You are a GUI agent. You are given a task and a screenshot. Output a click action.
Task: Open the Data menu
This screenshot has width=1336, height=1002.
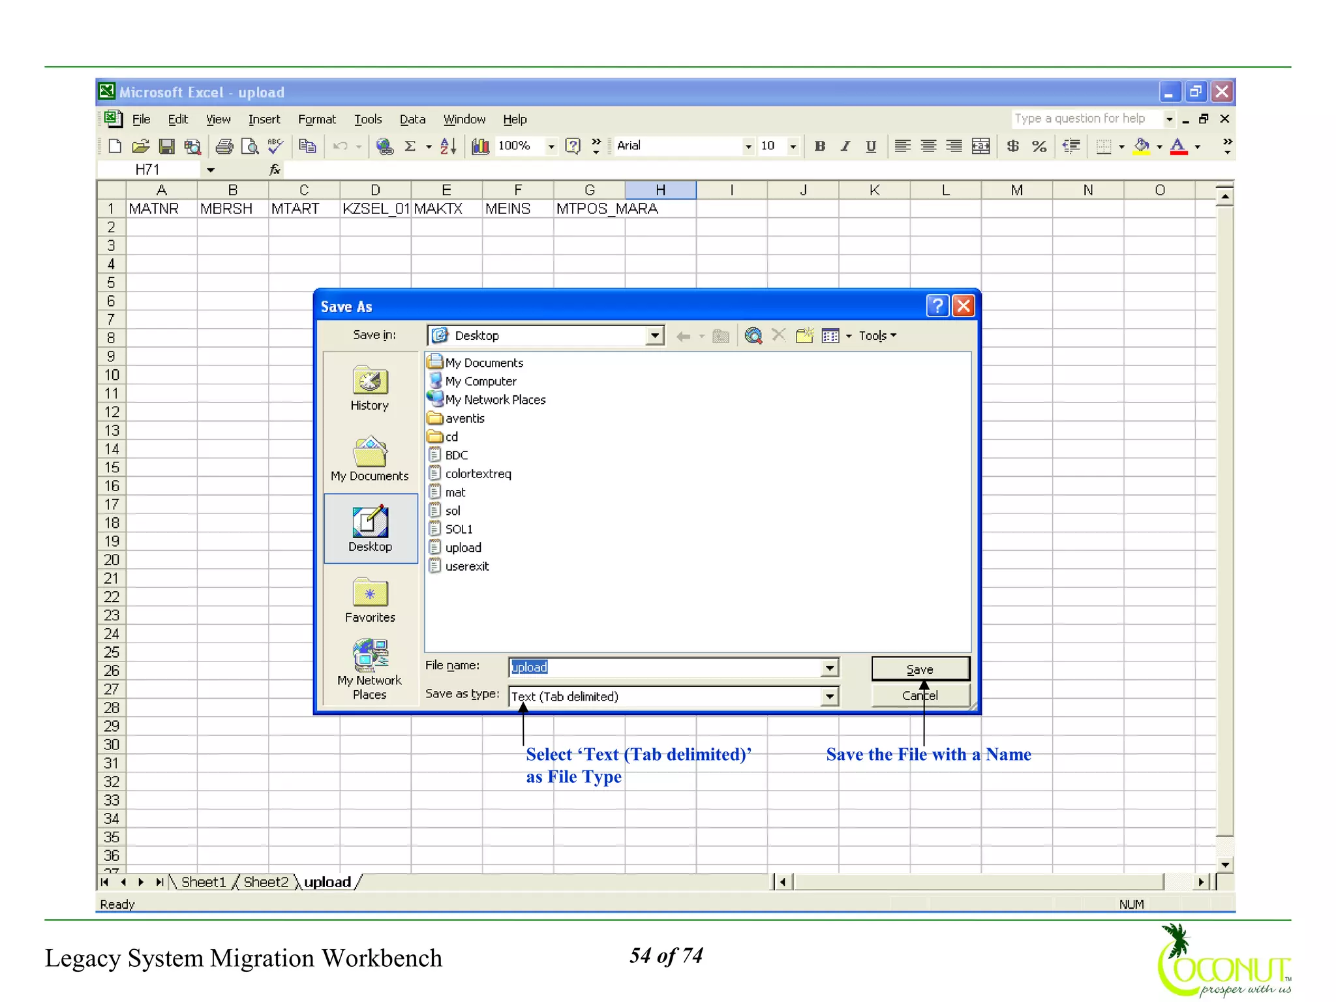click(x=412, y=119)
